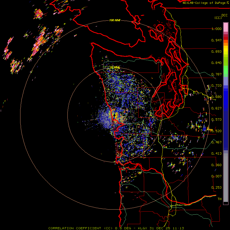Click the TH threshold label
Image resolution: width=230 pixels, height=230 pixels.
click(220, 199)
